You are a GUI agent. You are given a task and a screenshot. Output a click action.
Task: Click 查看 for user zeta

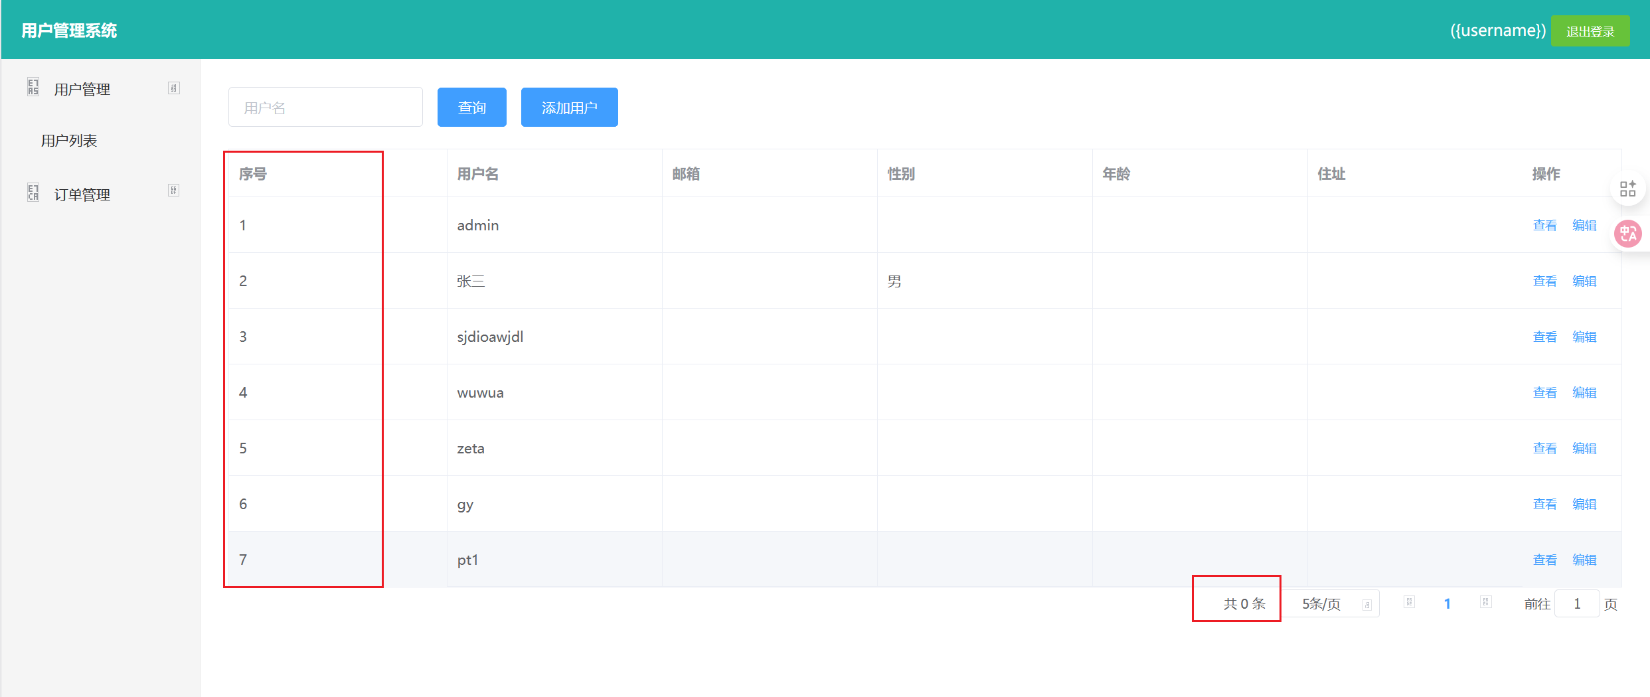1544,449
